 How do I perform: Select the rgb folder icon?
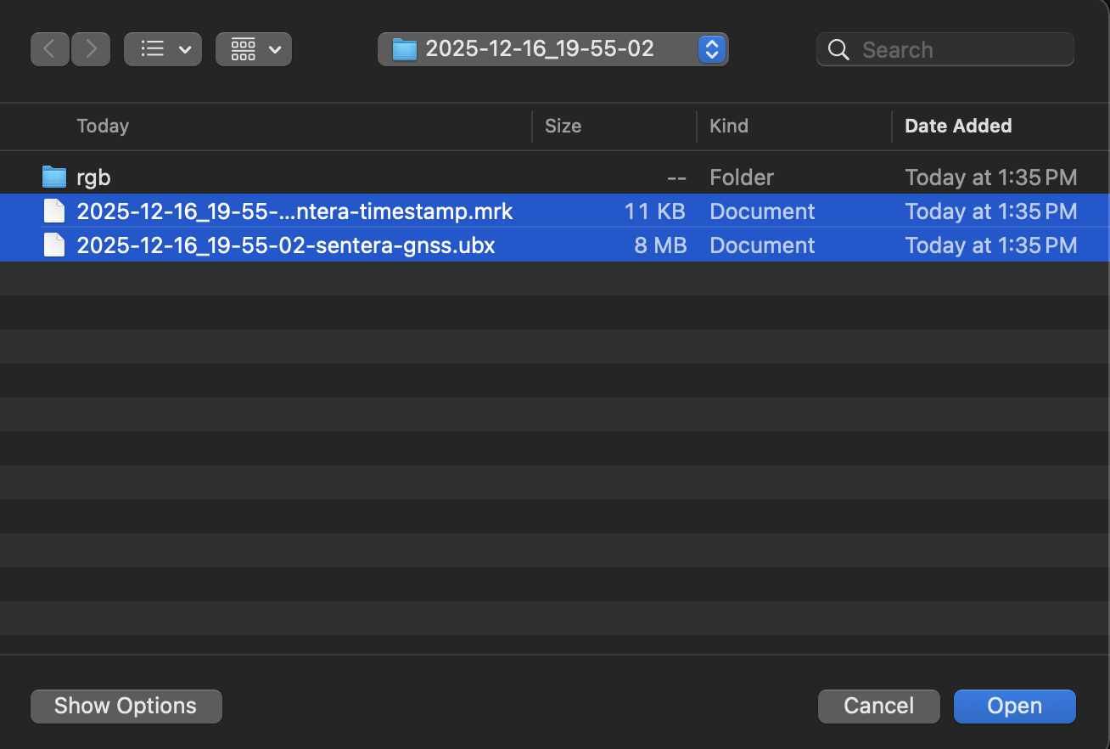click(54, 177)
